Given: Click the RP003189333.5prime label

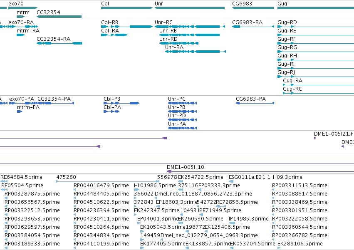Looking at the screenshot, I should (x=32, y=244).
